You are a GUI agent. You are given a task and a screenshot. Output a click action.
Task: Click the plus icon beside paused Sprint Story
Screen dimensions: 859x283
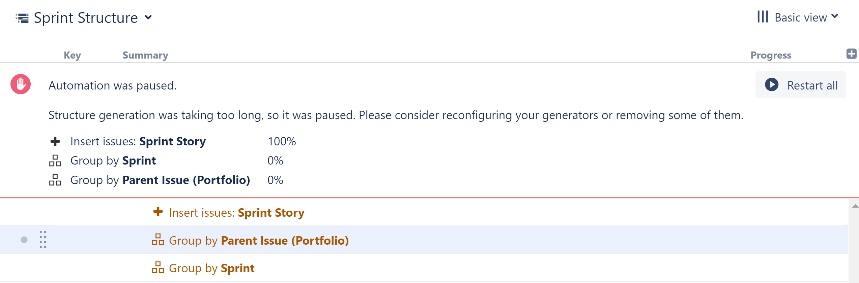(55, 142)
